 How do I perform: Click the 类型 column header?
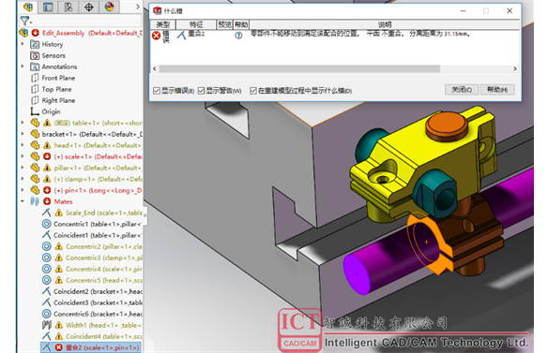tap(162, 24)
